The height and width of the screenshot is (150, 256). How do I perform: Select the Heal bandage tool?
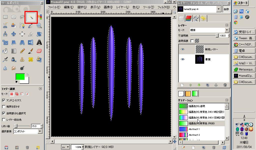pos(30,59)
